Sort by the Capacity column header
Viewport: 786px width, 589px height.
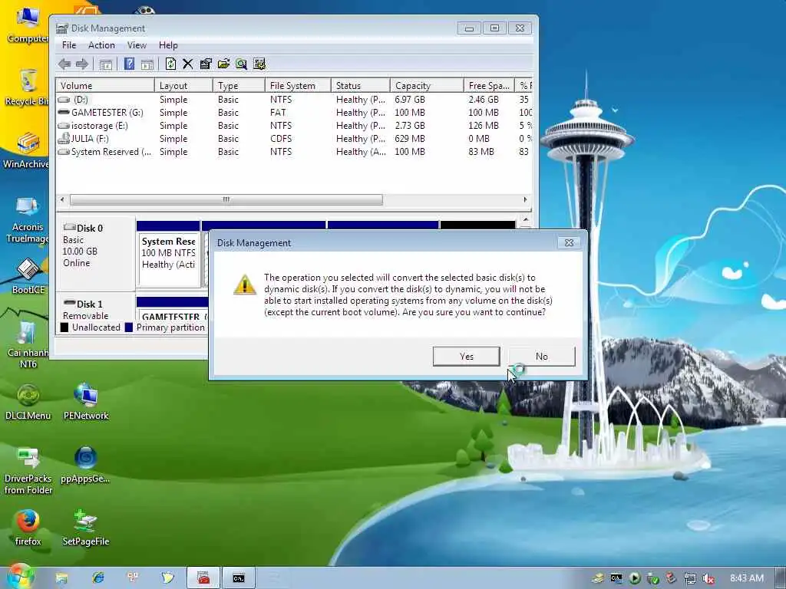[x=427, y=86]
